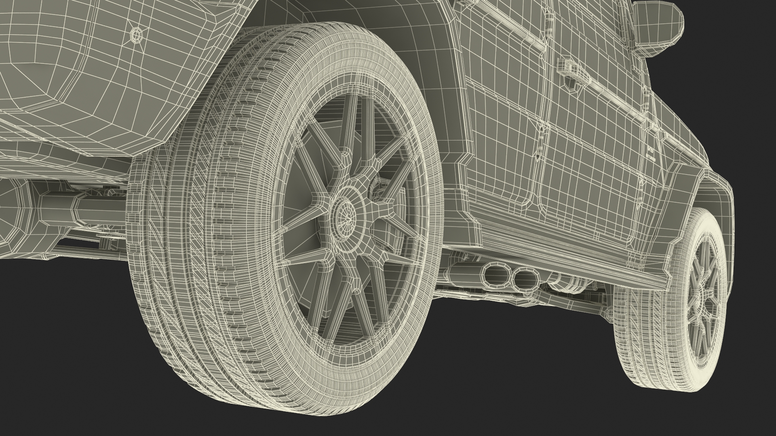Select the round bolt on rear bumper
The width and height of the screenshot is (776, 436).
137,36
